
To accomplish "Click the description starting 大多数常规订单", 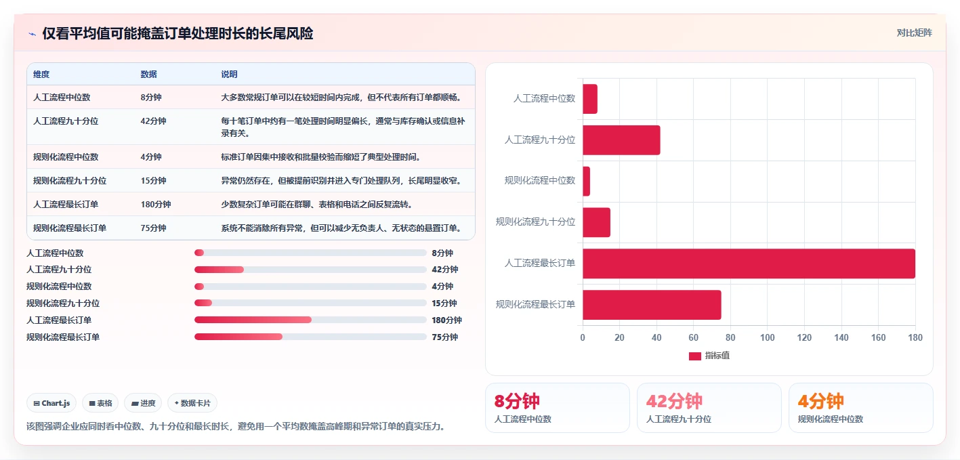I will pos(341,98).
